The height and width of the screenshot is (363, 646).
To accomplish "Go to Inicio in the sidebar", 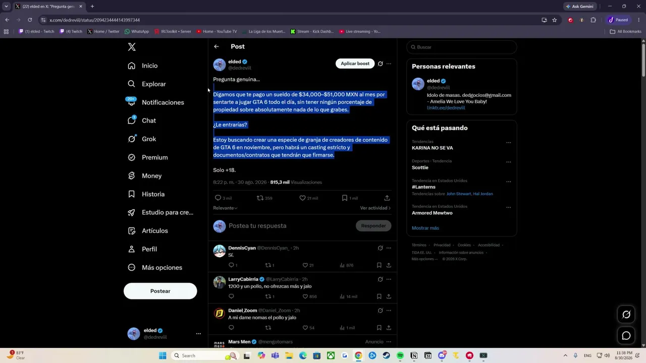I will tap(143, 66).
